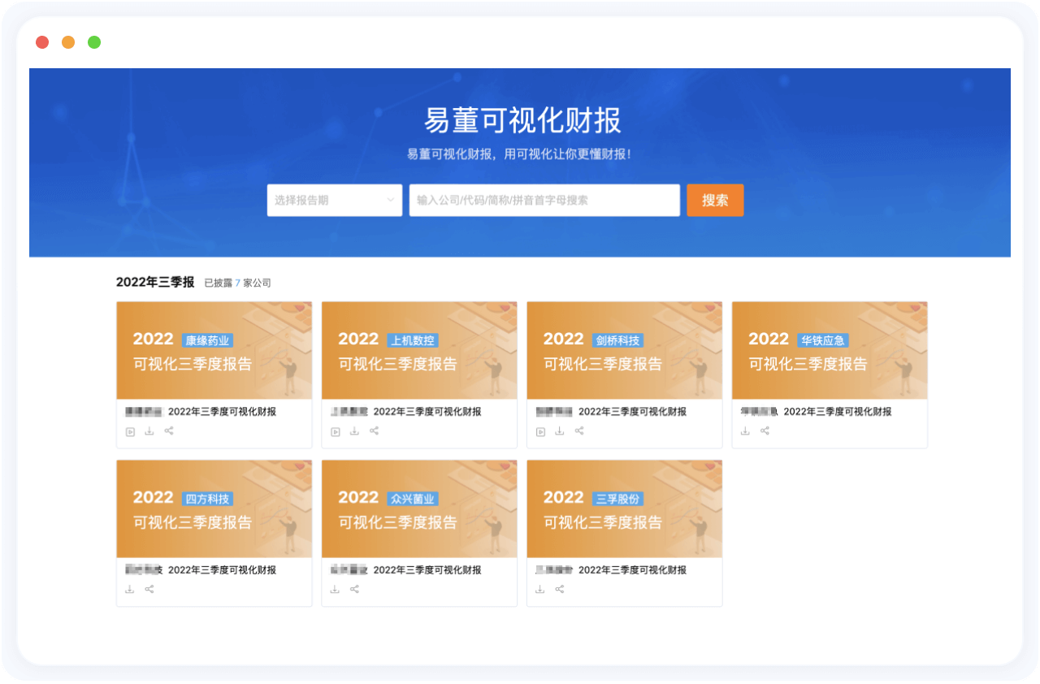Image resolution: width=1040 pixels, height=684 pixels.
Task: Click 三孚股份 card title 2022年三季度可视化财报
Action: [x=632, y=570]
